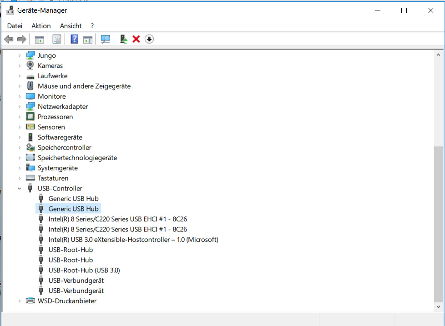The width and height of the screenshot is (445, 326).
Task: Click the Netzwerkadapter network icon
Action: [x=30, y=106]
